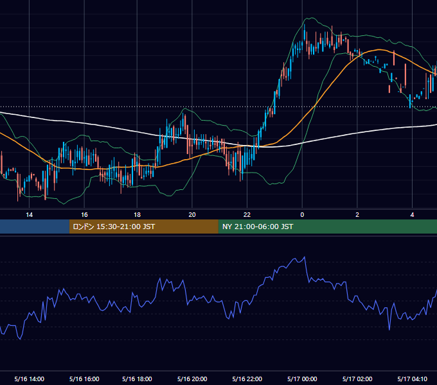Click the hour label 20 on price chart axis
This screenshot has height=385, width=437.
[x=192, y=215]
